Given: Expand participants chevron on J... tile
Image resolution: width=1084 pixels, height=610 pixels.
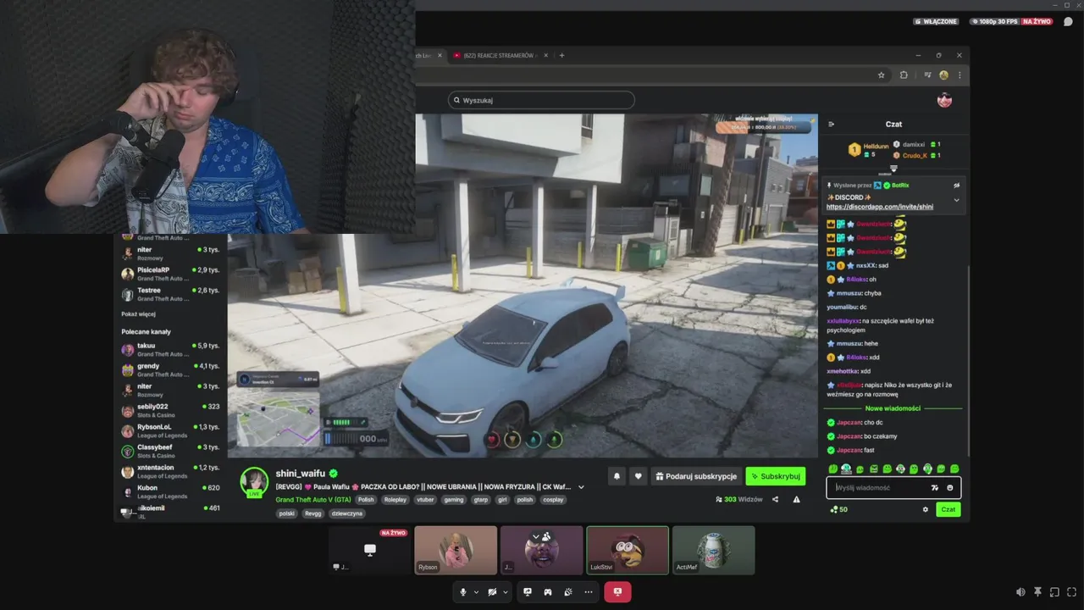Looking at the screenshot, I should point(535,536).
